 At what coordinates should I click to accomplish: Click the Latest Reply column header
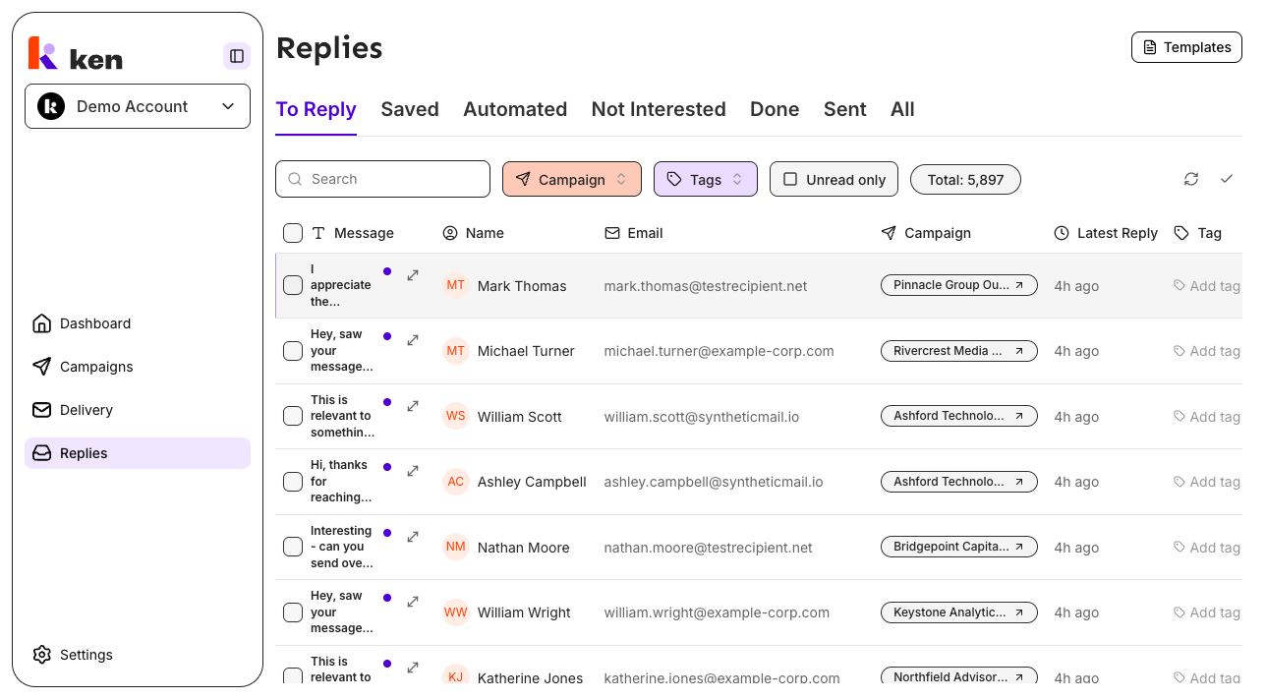click(1107, 233)
